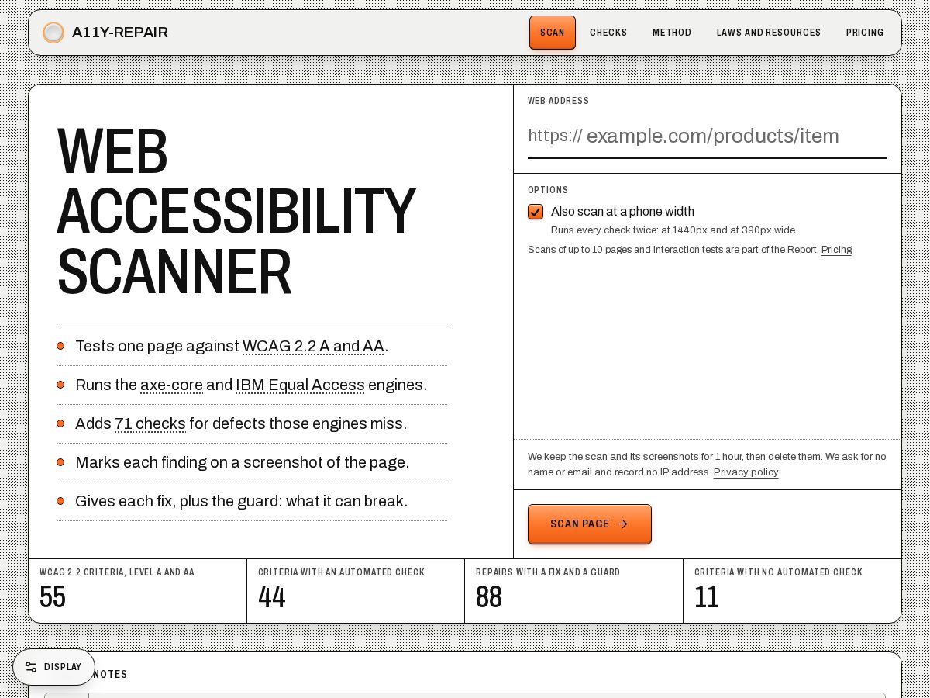
Task: Click the 44 automated check stat
Action: pos(272,597)
